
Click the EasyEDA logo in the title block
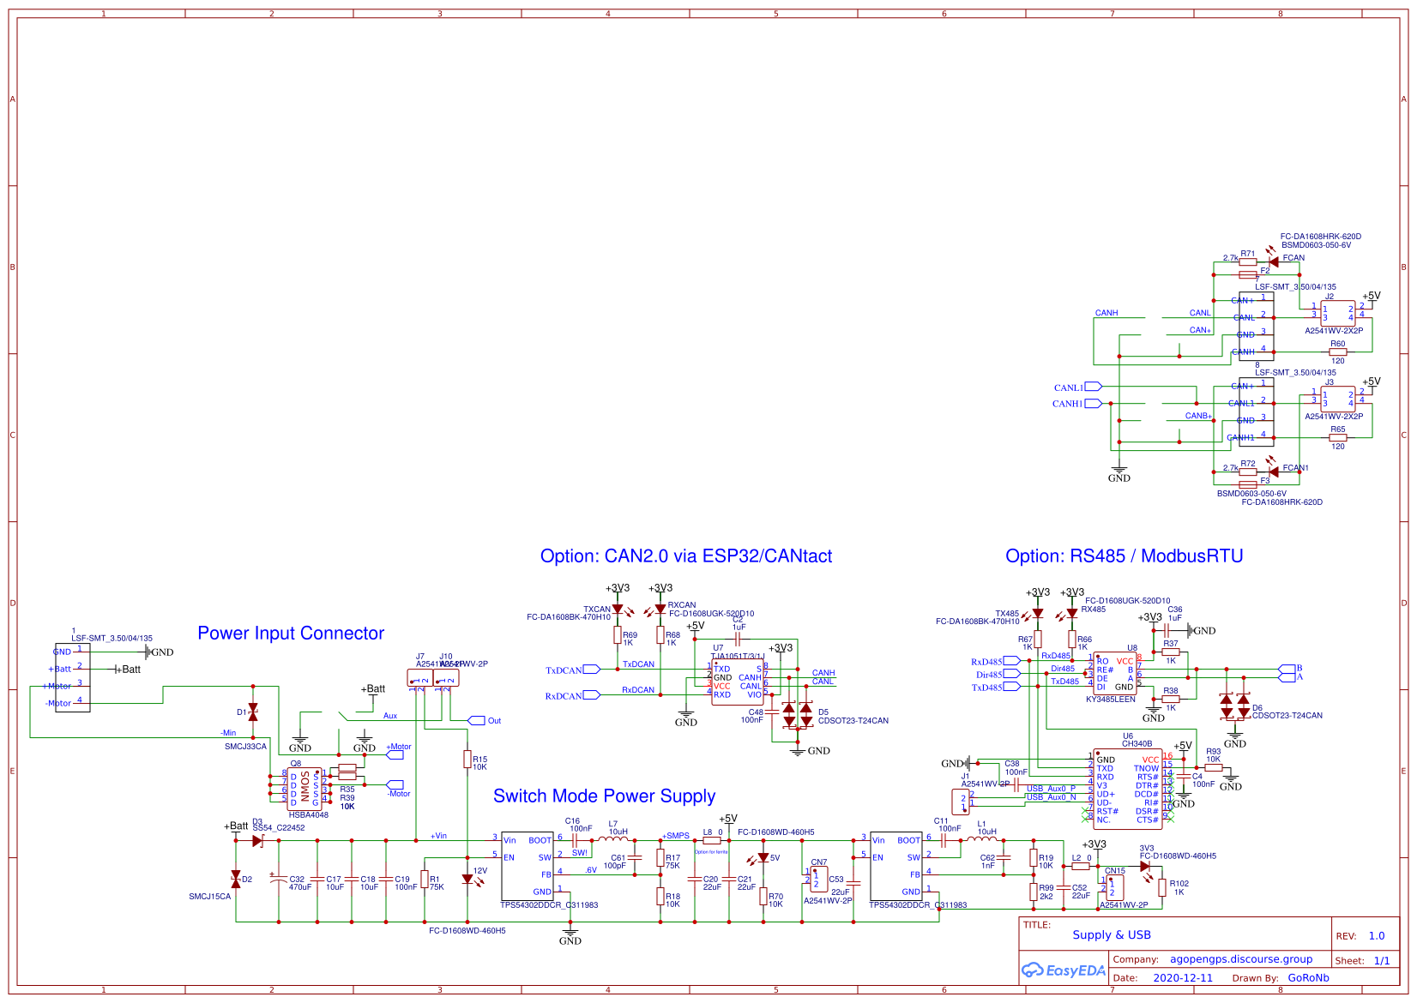tap(1061, 970)
